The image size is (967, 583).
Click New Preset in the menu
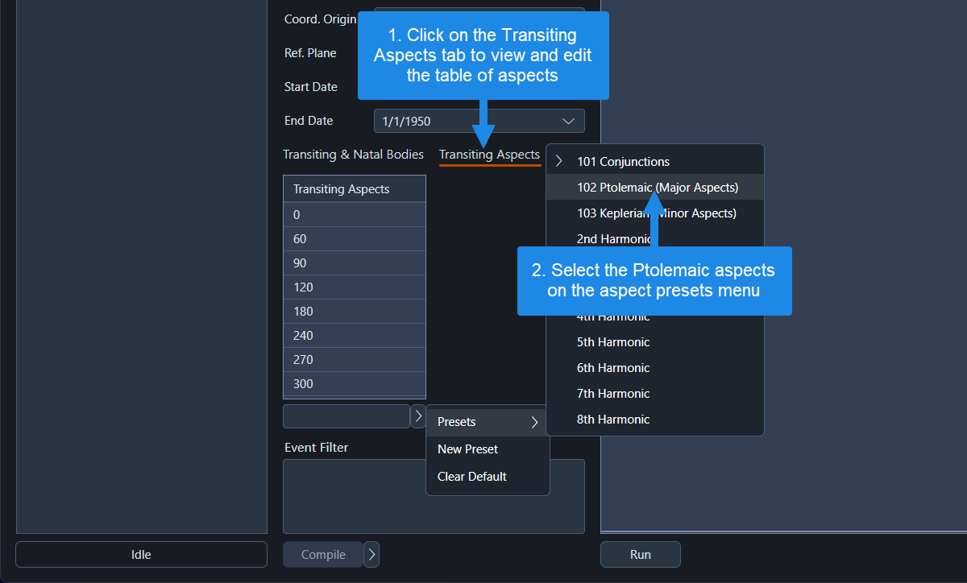click(468, 449)
